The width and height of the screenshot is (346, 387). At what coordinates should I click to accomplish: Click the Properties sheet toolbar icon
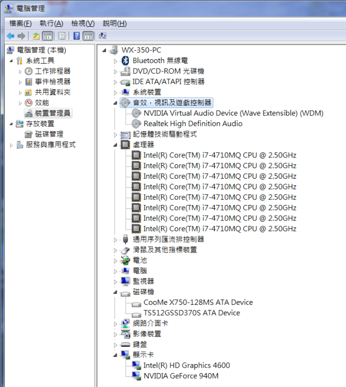click(x=61, y=36)
